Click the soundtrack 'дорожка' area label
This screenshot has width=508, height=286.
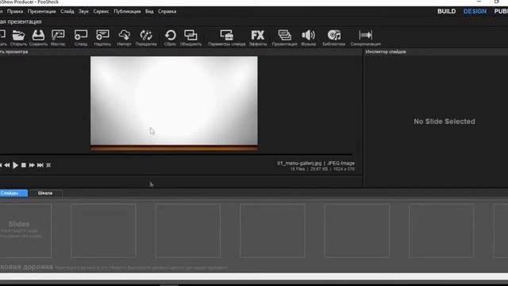(x=26, y=267)
